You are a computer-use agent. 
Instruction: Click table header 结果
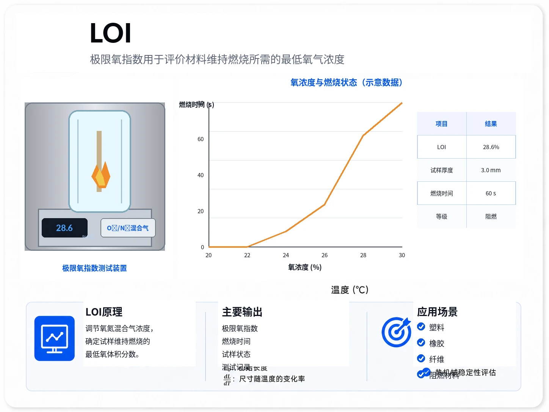tap(491, 124)
